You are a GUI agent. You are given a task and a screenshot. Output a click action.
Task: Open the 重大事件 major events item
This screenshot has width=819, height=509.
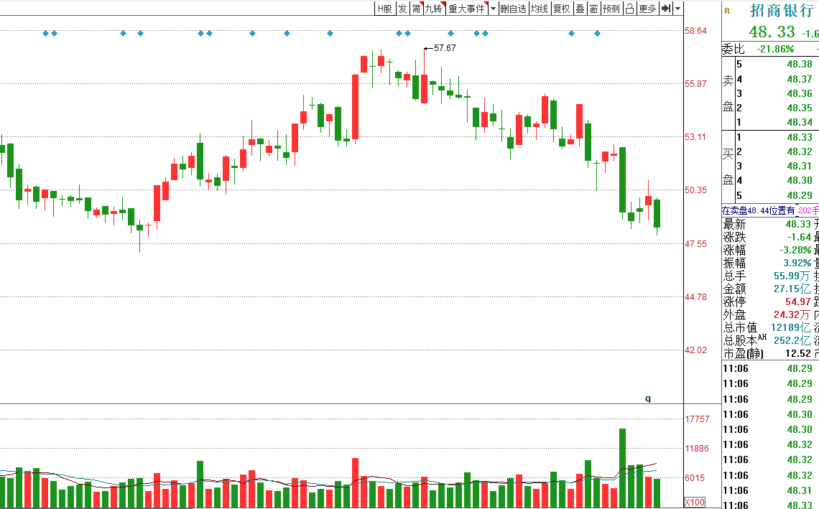tap(468, 9)
